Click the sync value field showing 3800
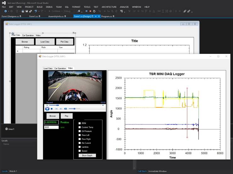233x174 pixels. click(51, 127)
